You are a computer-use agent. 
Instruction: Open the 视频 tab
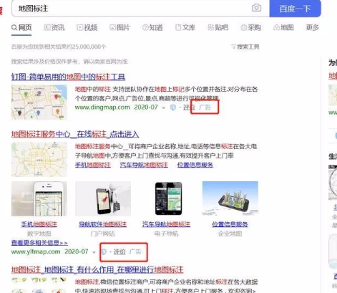[x=87, y=27]
